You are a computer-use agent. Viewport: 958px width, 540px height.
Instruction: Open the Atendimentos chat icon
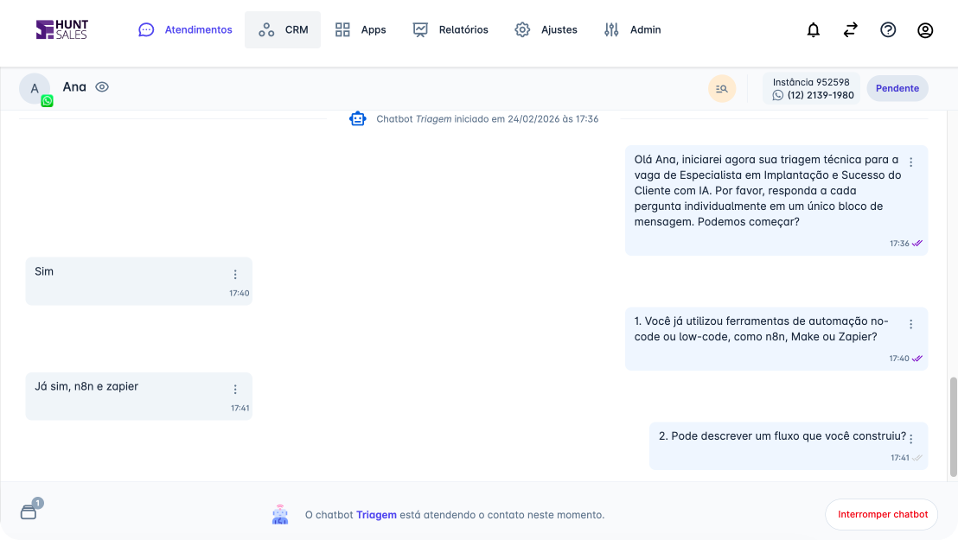click(x=145, y=29)
